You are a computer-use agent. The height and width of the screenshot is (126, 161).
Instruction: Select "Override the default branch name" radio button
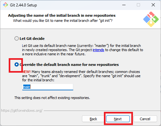point(16,65)
